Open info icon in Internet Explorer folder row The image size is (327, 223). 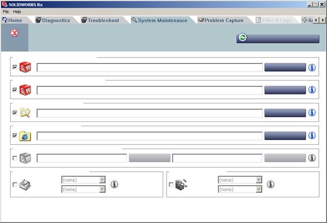tap(312, 135)
